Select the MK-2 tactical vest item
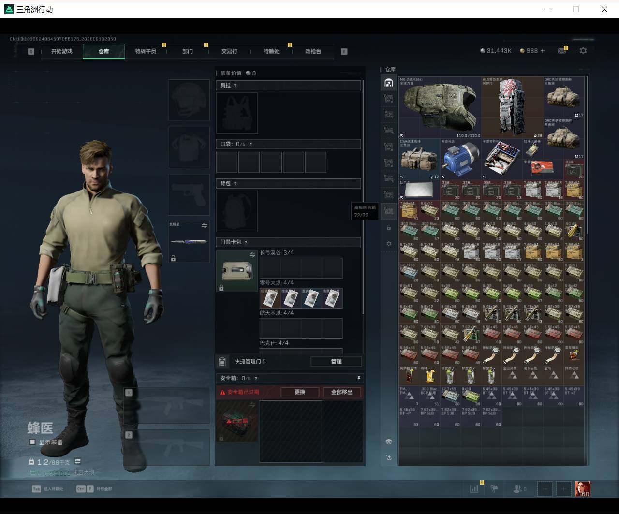619x514 pixels. (x=440, y=107)
